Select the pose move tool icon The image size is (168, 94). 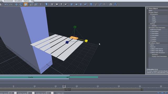[x=31, y=4]
